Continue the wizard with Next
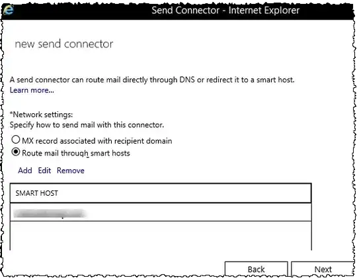This screenshot has height=280, width=357. coord(323,269)
